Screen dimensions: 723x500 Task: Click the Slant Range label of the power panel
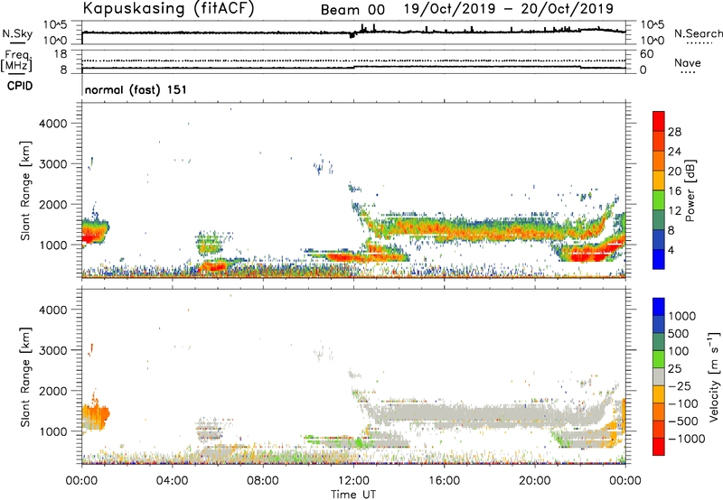25,190
